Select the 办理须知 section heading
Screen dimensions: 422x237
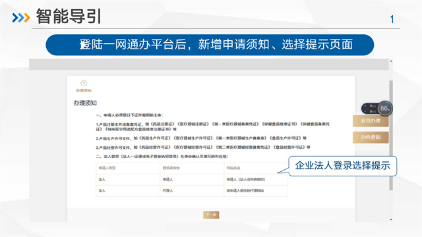(85, 103)
